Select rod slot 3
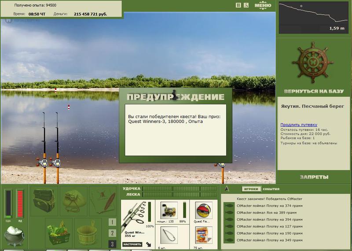352x251 pixels. pyautogui.click(x=112, y=244)
